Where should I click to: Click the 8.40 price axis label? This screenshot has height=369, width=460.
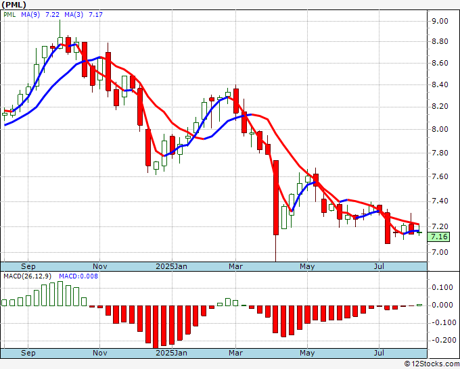coord(440,84)
